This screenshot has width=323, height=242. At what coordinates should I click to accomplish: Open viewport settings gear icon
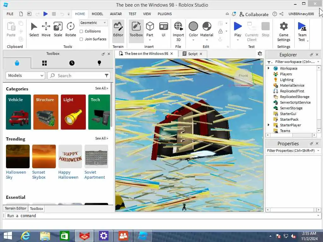260,54
